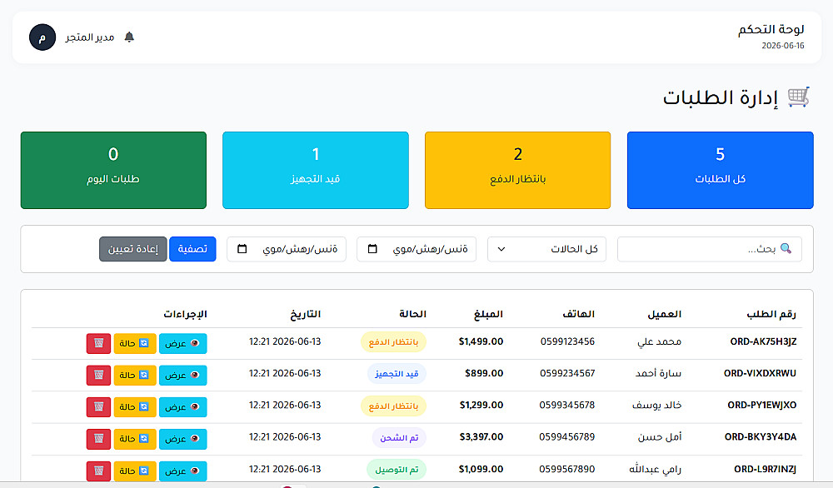View order ORD-VIXDXRWU using عرض button
The height and width of the screenshot is (488, 833).
tap(182, 376)
